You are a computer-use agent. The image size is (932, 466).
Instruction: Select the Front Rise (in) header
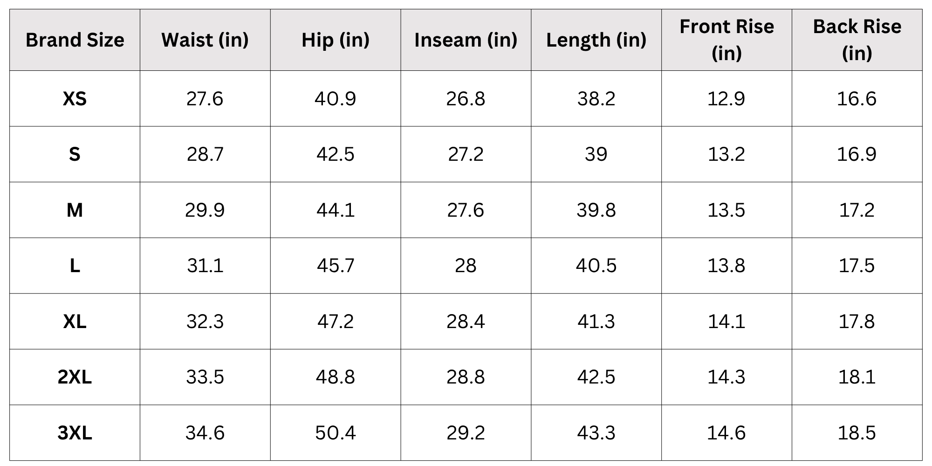click(726, 40)
